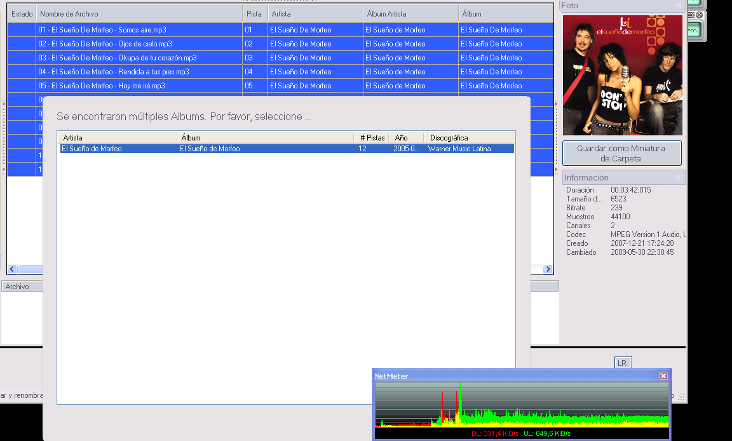The width and height of the screenshot is (732, 441).
Task: Collapse the Información panel chevron
Action: pos(678,178)
